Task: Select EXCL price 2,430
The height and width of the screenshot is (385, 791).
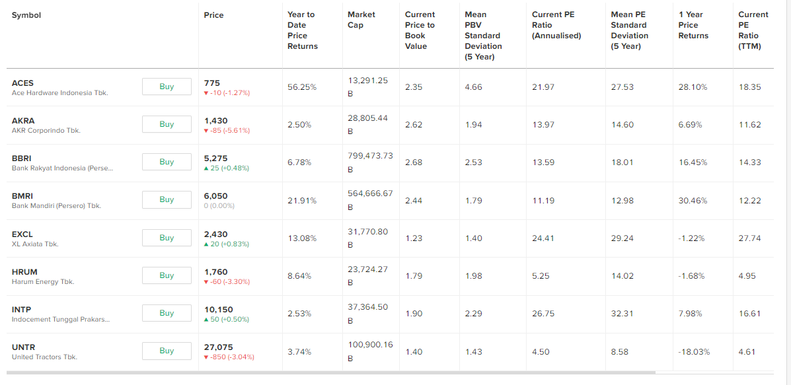Action: point(215,234)
